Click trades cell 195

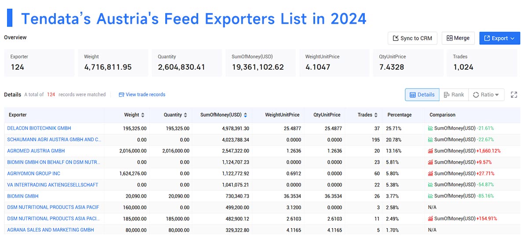click(376, 139)
